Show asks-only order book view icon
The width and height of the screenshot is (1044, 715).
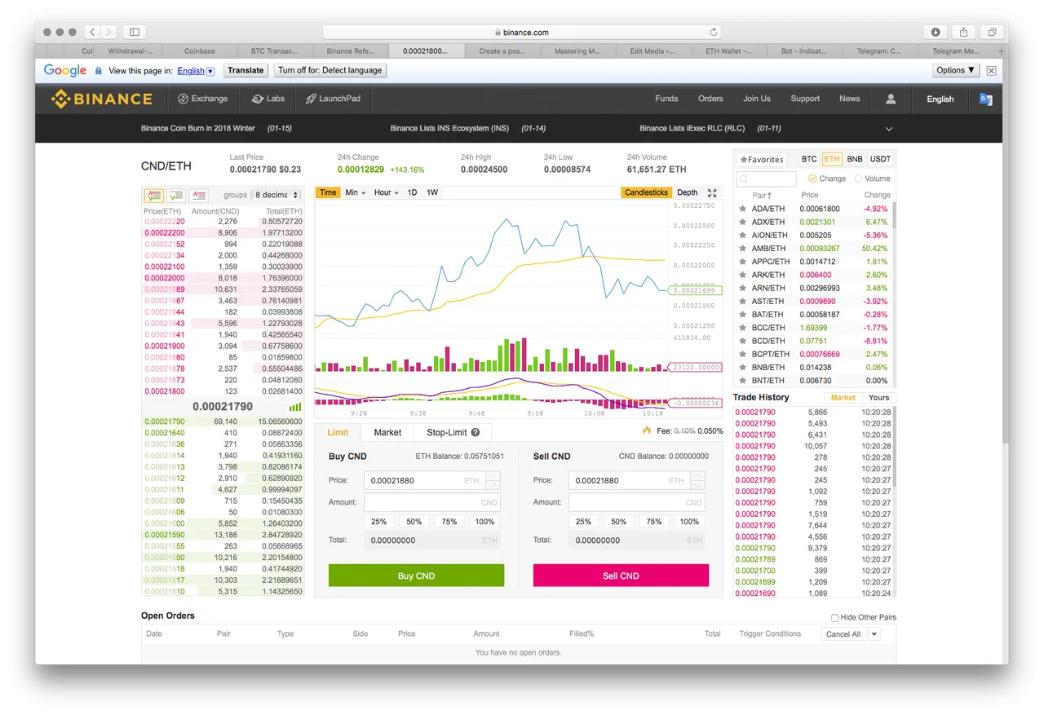pyautogui.click(x=199, y=195)
